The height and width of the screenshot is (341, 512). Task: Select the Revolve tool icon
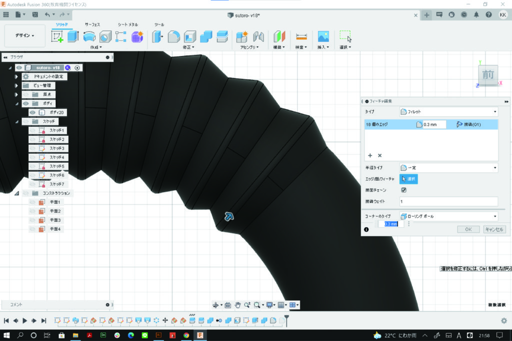89,36
